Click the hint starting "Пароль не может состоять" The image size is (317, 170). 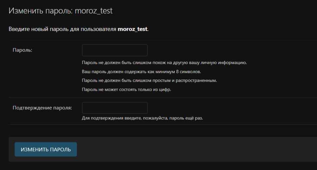point(126,90)
